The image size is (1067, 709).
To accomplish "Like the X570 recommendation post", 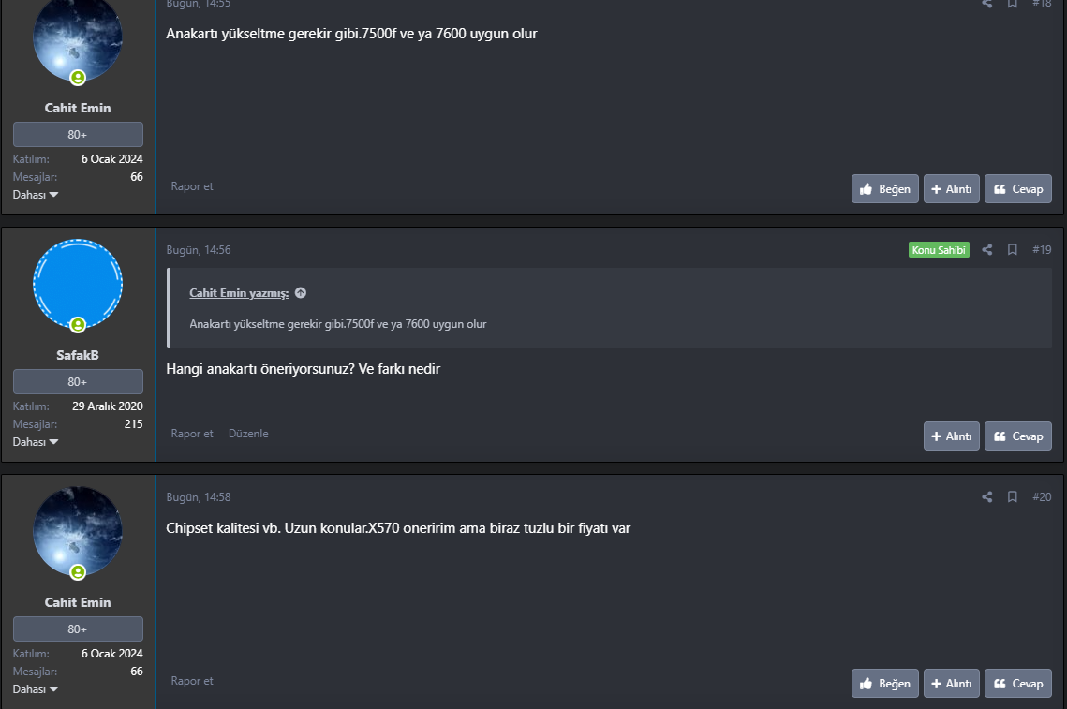I will (885, 684).
